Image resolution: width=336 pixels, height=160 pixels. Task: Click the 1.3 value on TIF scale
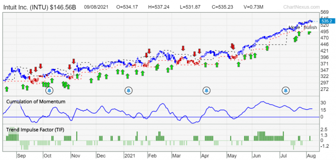point(324,135)
